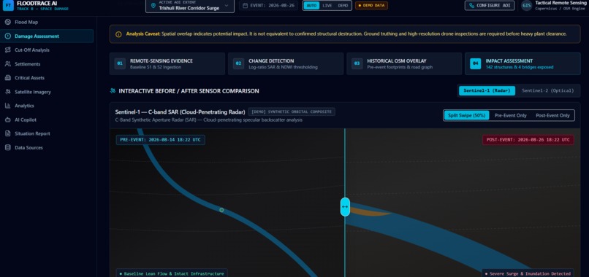
Task: Click the Baseline Lean Flow & Intact Infrastructure label
Action: 171,273
